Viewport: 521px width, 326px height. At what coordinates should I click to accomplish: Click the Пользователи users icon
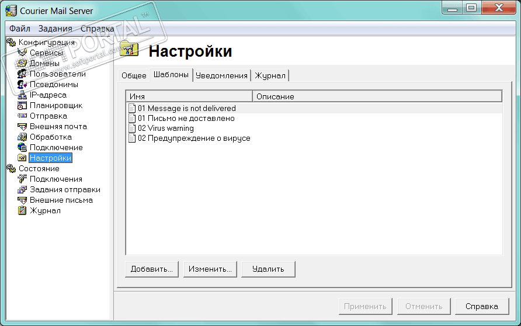coord(22,74)
